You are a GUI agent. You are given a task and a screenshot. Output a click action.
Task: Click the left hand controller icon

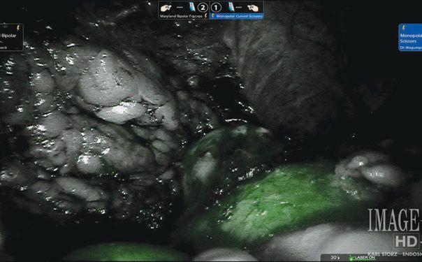coord(166,8)
